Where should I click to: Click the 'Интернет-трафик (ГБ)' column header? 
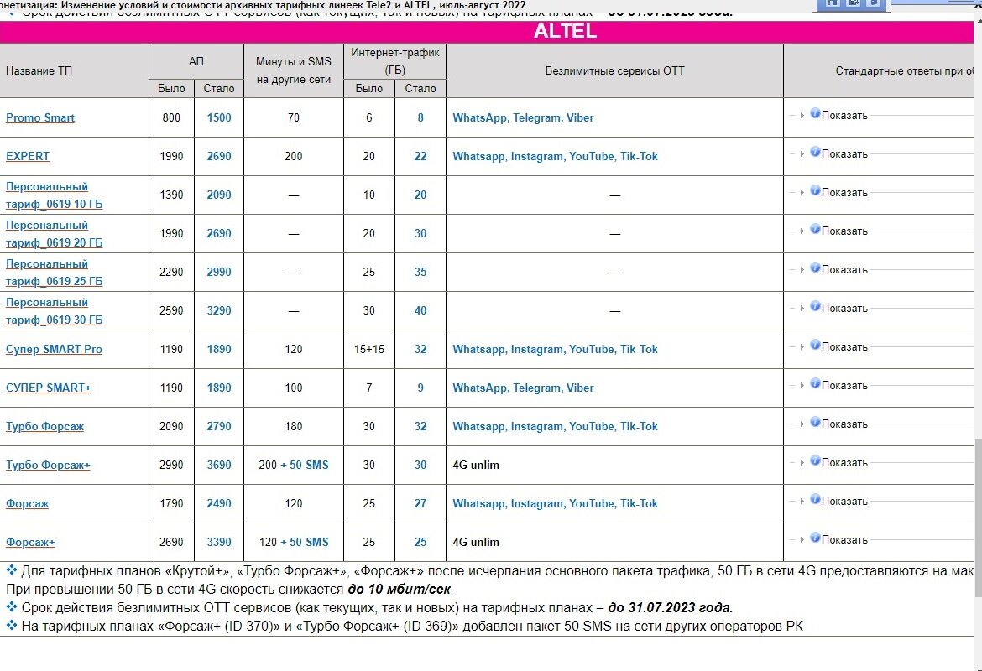click(x=395, y=61)
